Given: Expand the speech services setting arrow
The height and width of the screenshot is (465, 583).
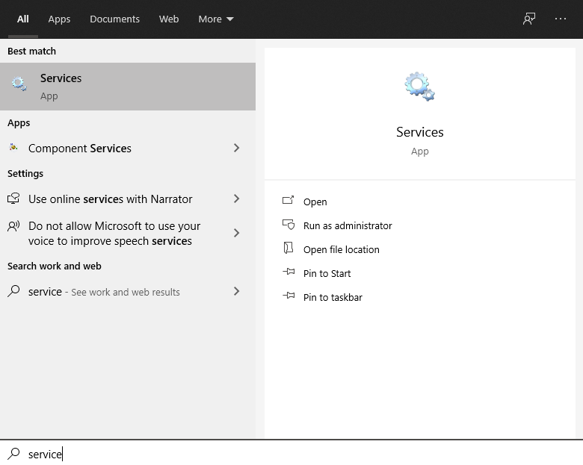Looking at the screenshot, I should click(236, 233).
